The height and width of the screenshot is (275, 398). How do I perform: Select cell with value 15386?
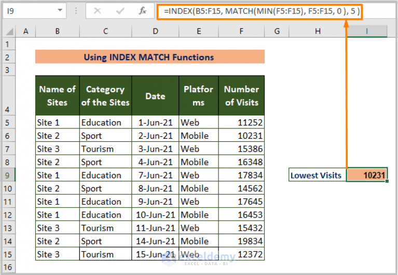pos(241,149)
